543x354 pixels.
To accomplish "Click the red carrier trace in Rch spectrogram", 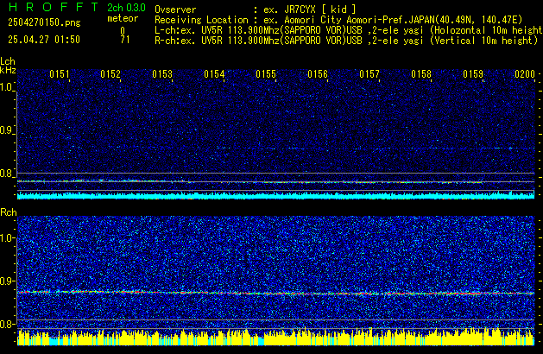I will [276, 293].
